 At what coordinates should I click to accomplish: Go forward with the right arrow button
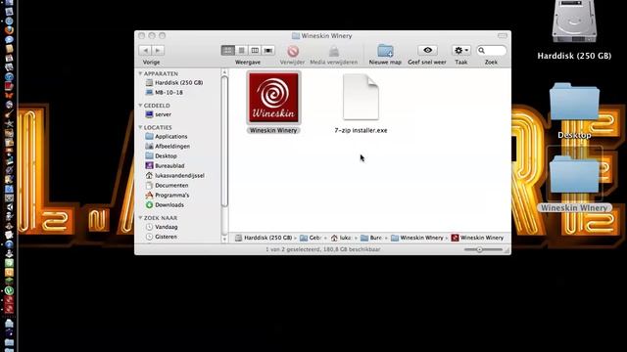[x=158, y=50]
